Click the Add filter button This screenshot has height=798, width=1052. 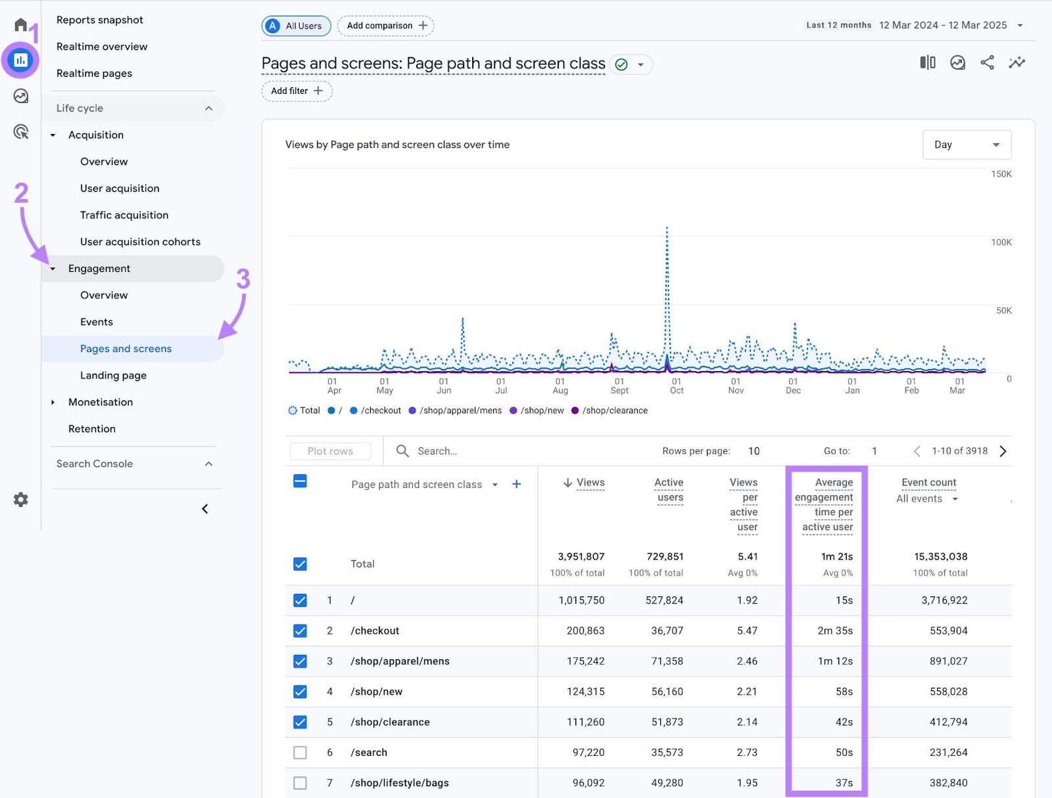pos(296,91)
